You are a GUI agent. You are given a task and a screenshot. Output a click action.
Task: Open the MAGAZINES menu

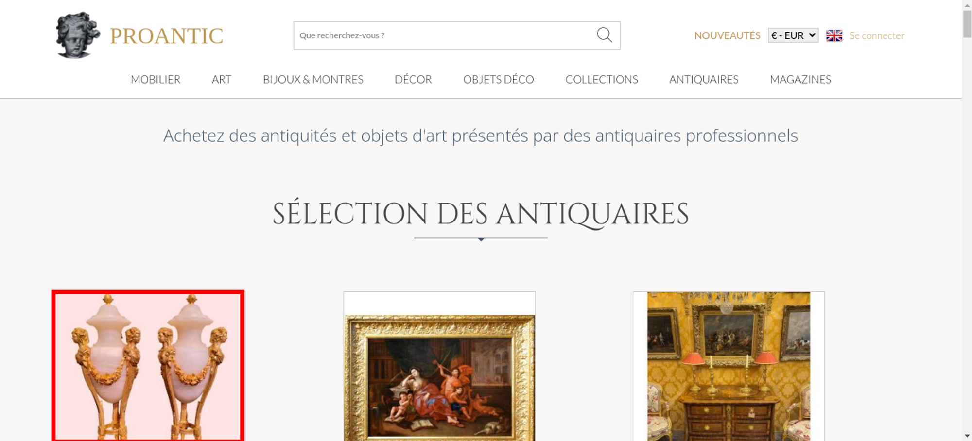coord(800,79)
